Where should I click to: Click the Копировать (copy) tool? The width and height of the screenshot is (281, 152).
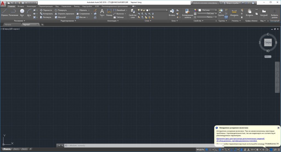click(46, 14)
